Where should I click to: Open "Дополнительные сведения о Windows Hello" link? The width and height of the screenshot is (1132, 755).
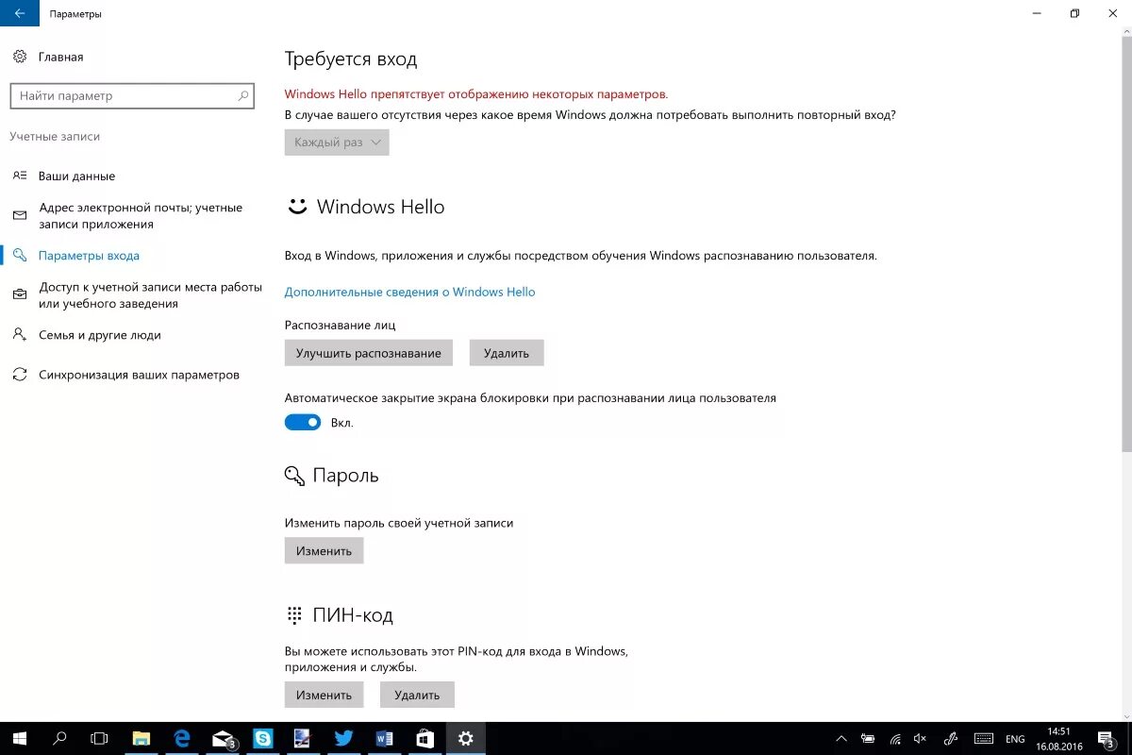tap(410, 292)
